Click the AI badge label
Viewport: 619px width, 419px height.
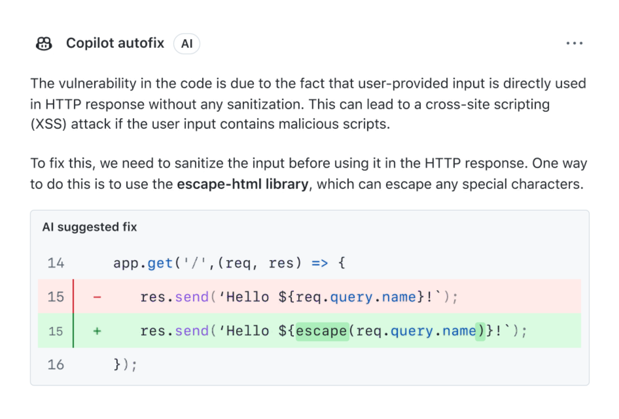coord(187,44)
